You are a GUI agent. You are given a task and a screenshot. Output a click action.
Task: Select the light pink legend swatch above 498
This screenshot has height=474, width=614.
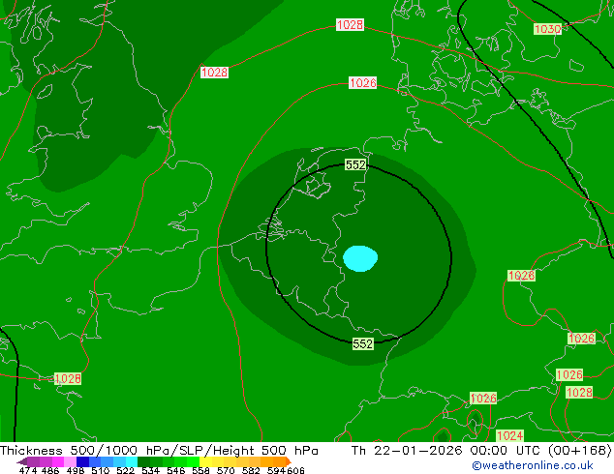click(x=70, y=461)
